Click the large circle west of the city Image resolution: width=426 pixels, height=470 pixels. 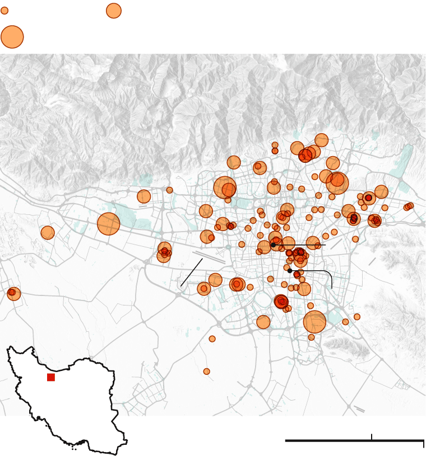click(109, 224)
